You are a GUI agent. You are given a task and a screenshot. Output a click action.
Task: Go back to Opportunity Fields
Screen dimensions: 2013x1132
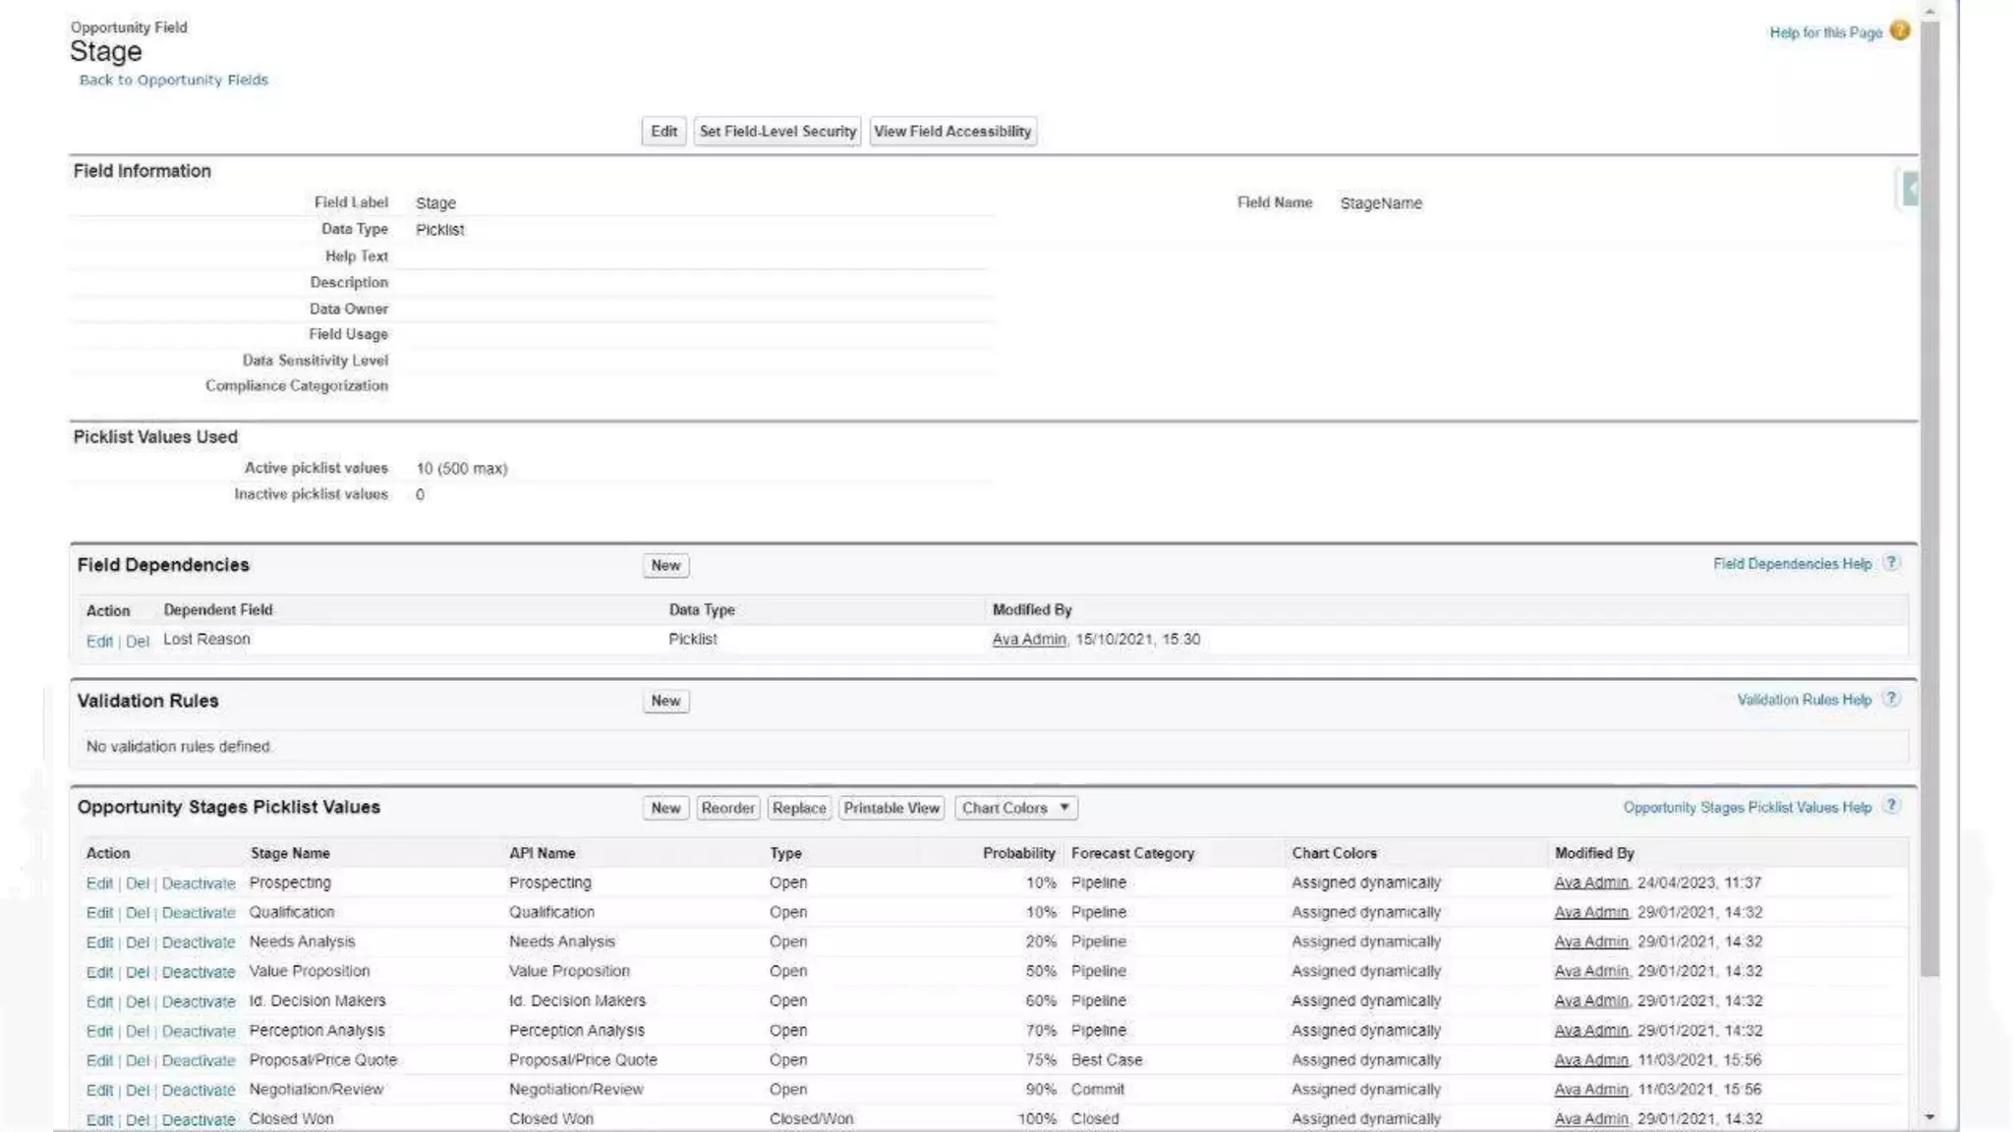tap(173, 80)
